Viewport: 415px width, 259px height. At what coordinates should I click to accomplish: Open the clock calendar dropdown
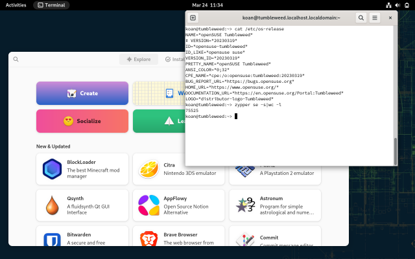pos(207,5)
